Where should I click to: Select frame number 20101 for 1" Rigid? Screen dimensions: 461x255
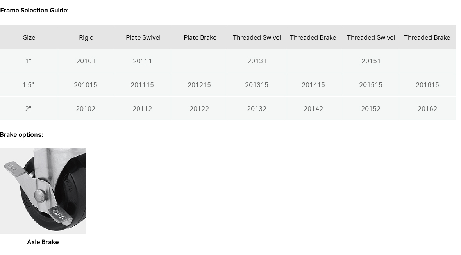coord(86,61)
